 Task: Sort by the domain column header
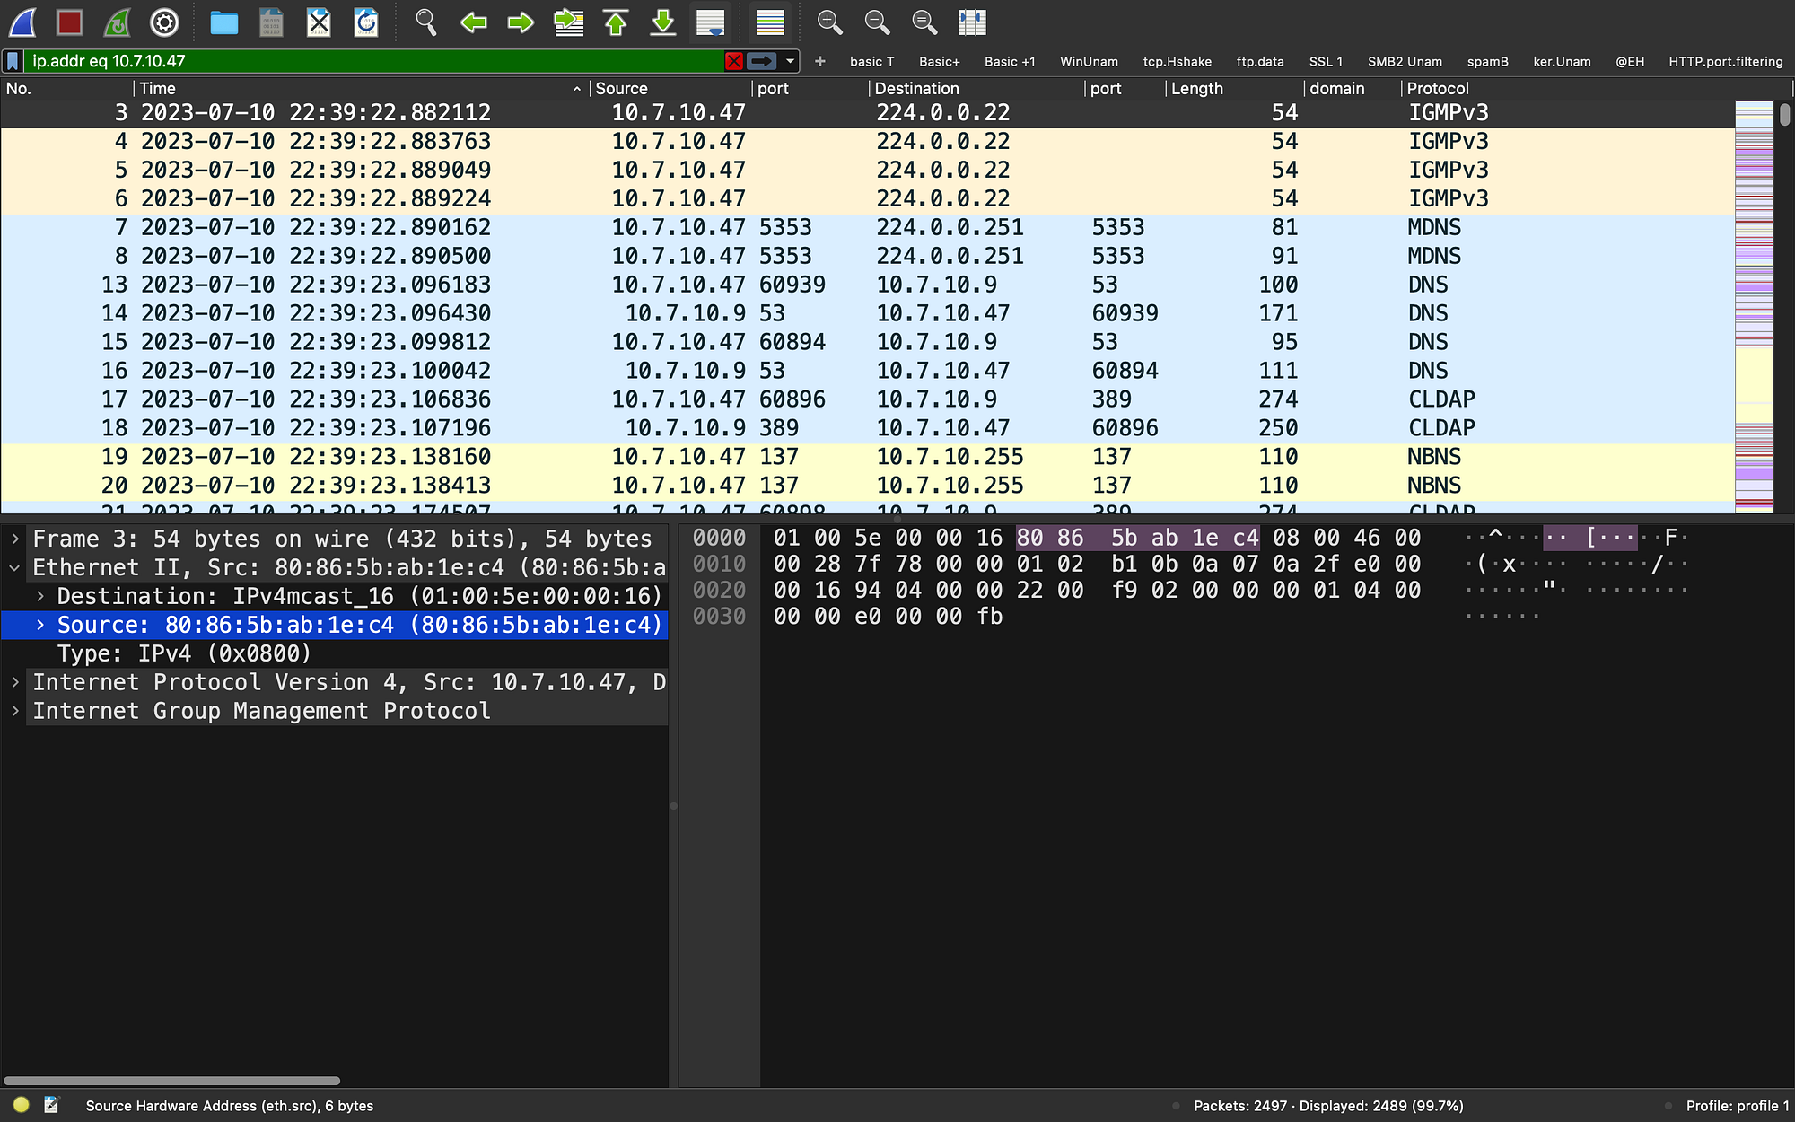pos(1353,88)
